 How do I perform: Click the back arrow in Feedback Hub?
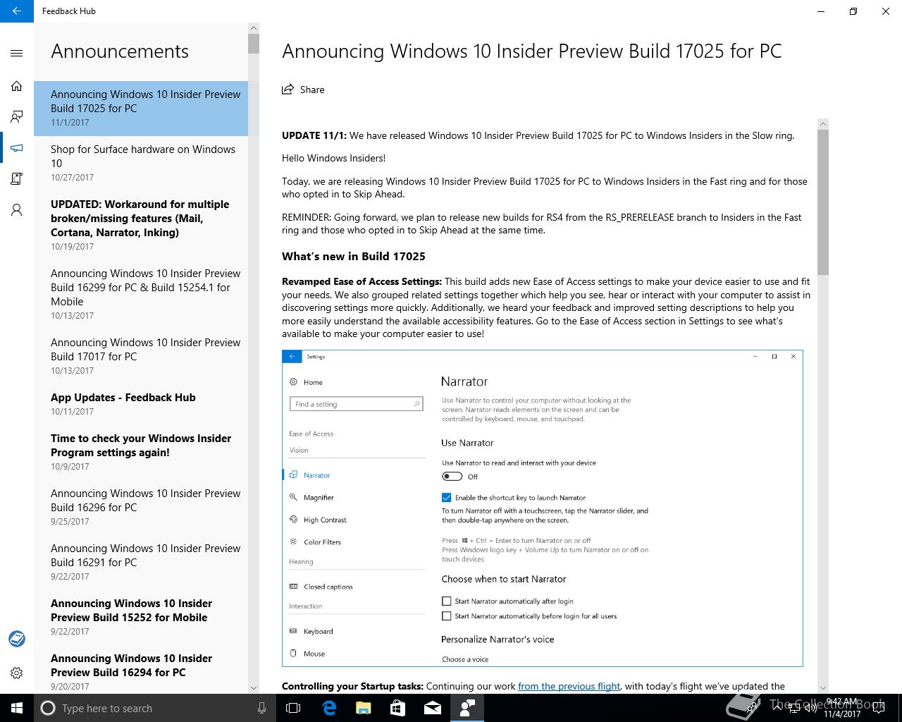pos(16,11)
